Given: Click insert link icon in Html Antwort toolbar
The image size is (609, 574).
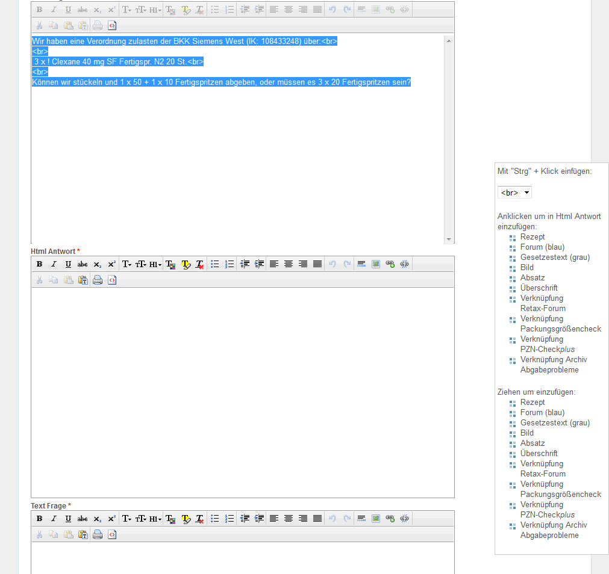Looking at the screenshot, I should (390, 264).
